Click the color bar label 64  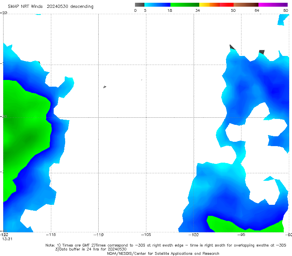257,10
